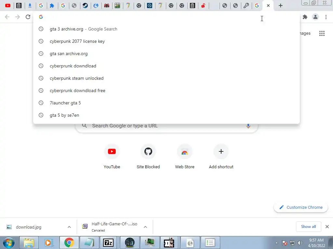Open the Web Store shortcut
Image resolution: width=333 pixels, height=249 pixels.
(x=185, y=156)
